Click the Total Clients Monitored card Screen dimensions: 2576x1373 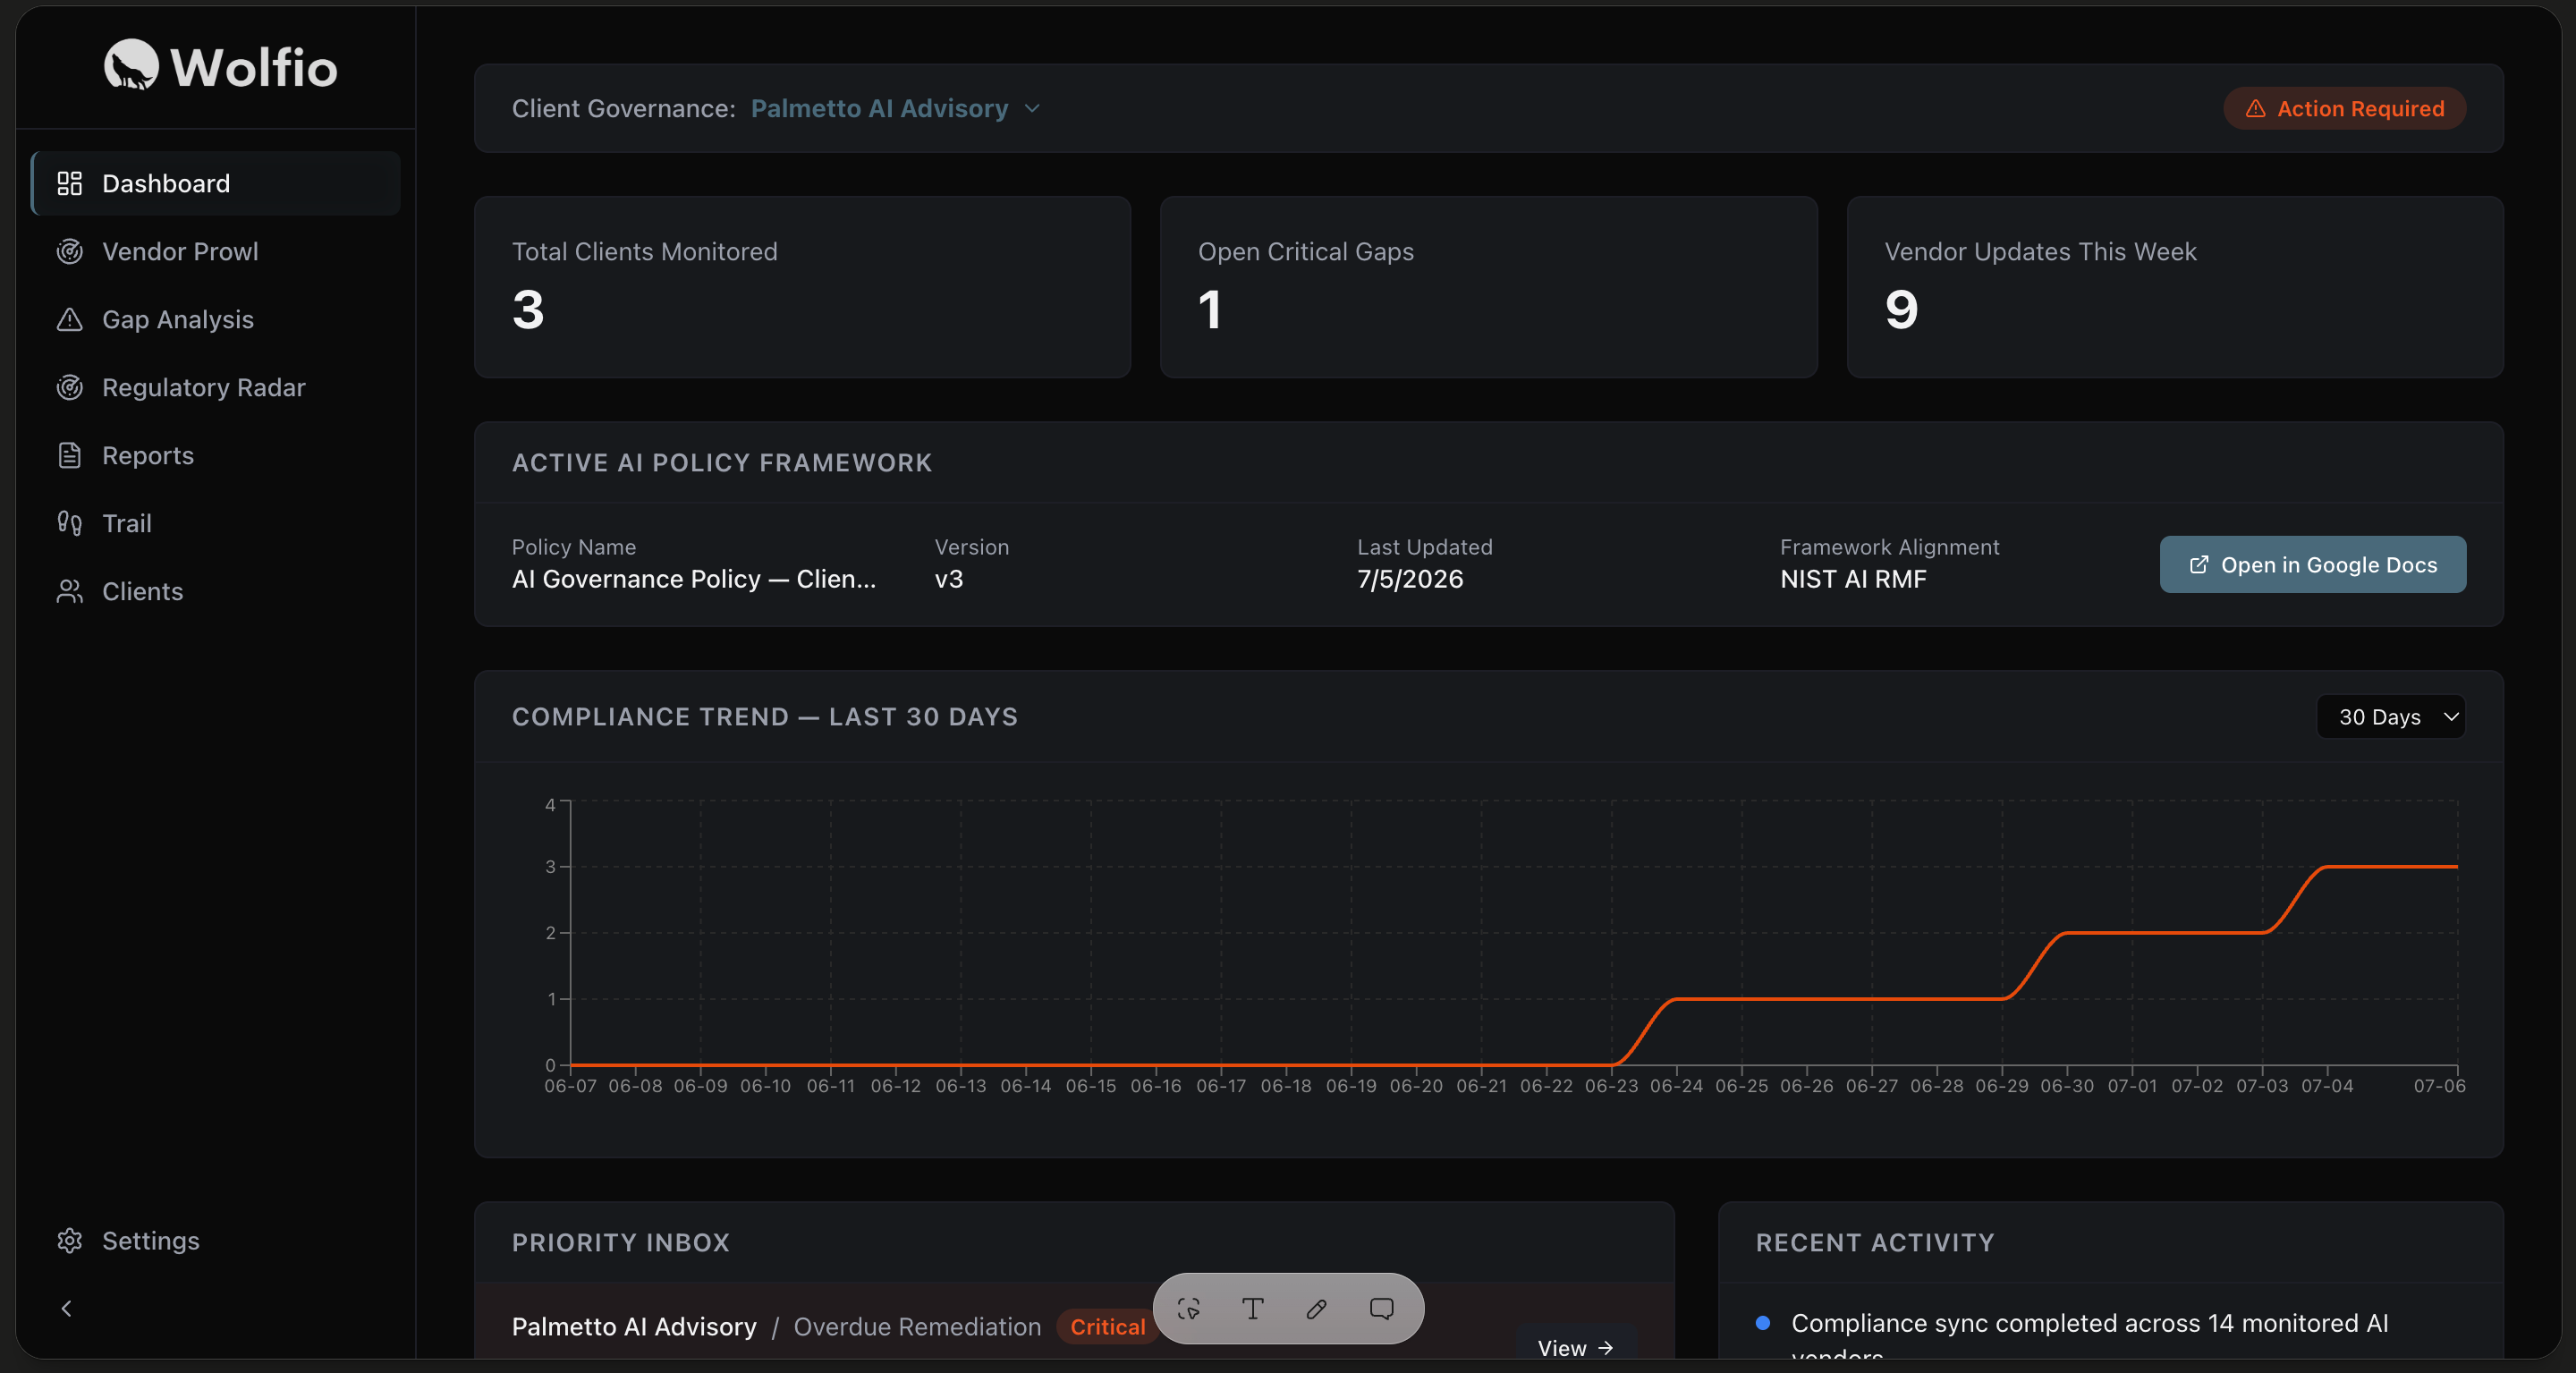pyautogui.click(x=802, y=286)
